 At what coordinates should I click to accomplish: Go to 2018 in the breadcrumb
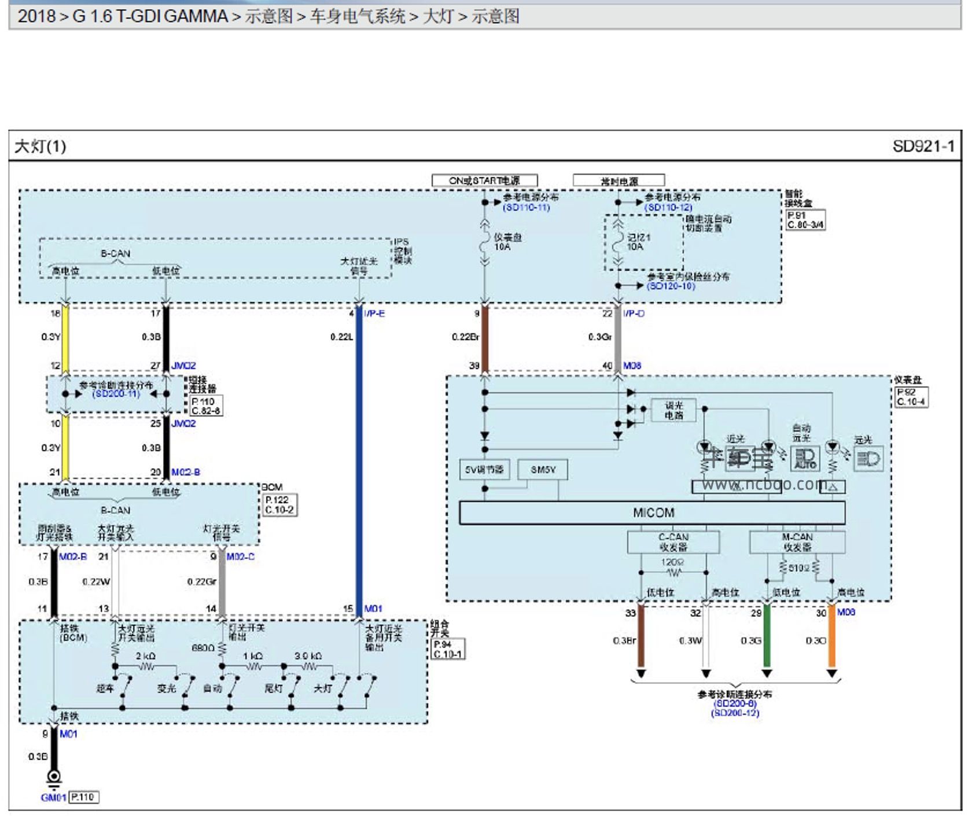[36, 16]
